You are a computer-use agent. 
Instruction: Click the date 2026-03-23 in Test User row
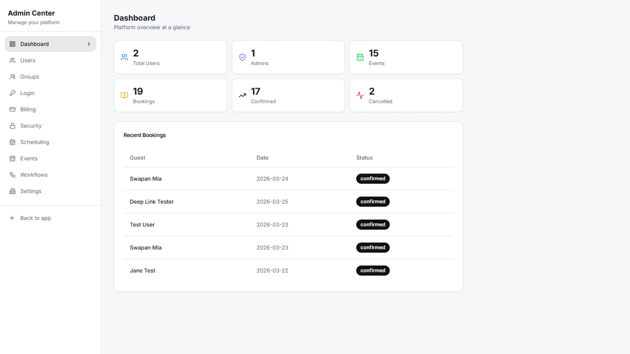tap(272, 225)
